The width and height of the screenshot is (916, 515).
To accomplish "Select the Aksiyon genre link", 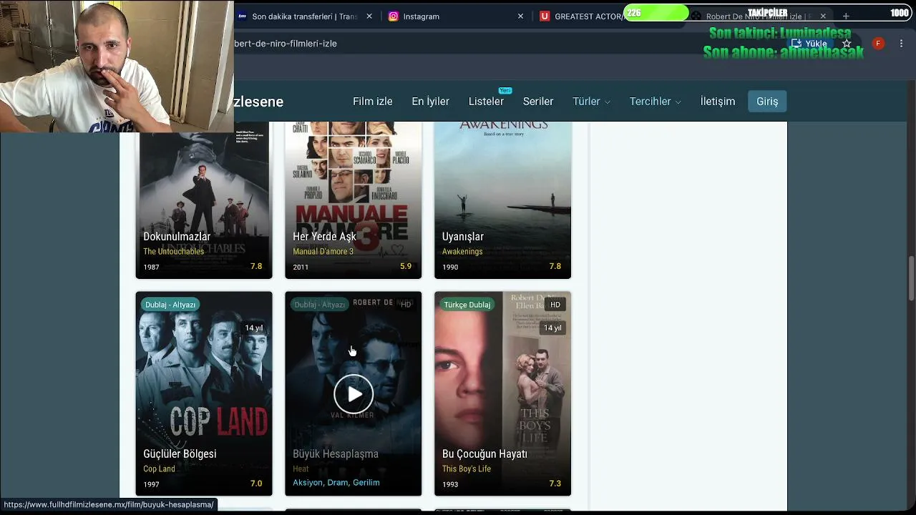I will [x=308, y=483].
